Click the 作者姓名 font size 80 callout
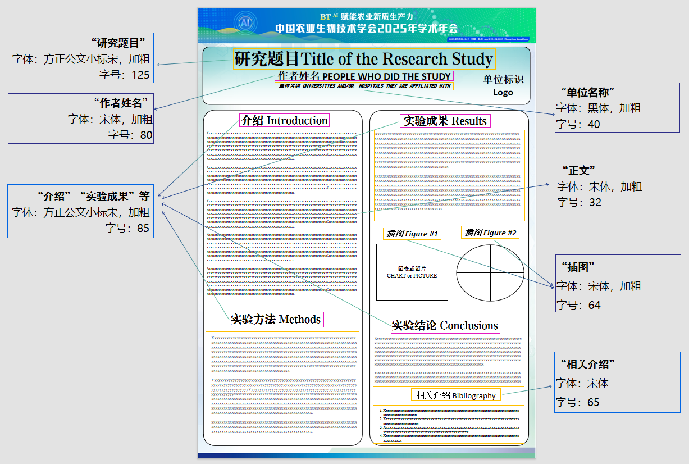This screenshot has height=464, width=689. [x=81, y=119]
